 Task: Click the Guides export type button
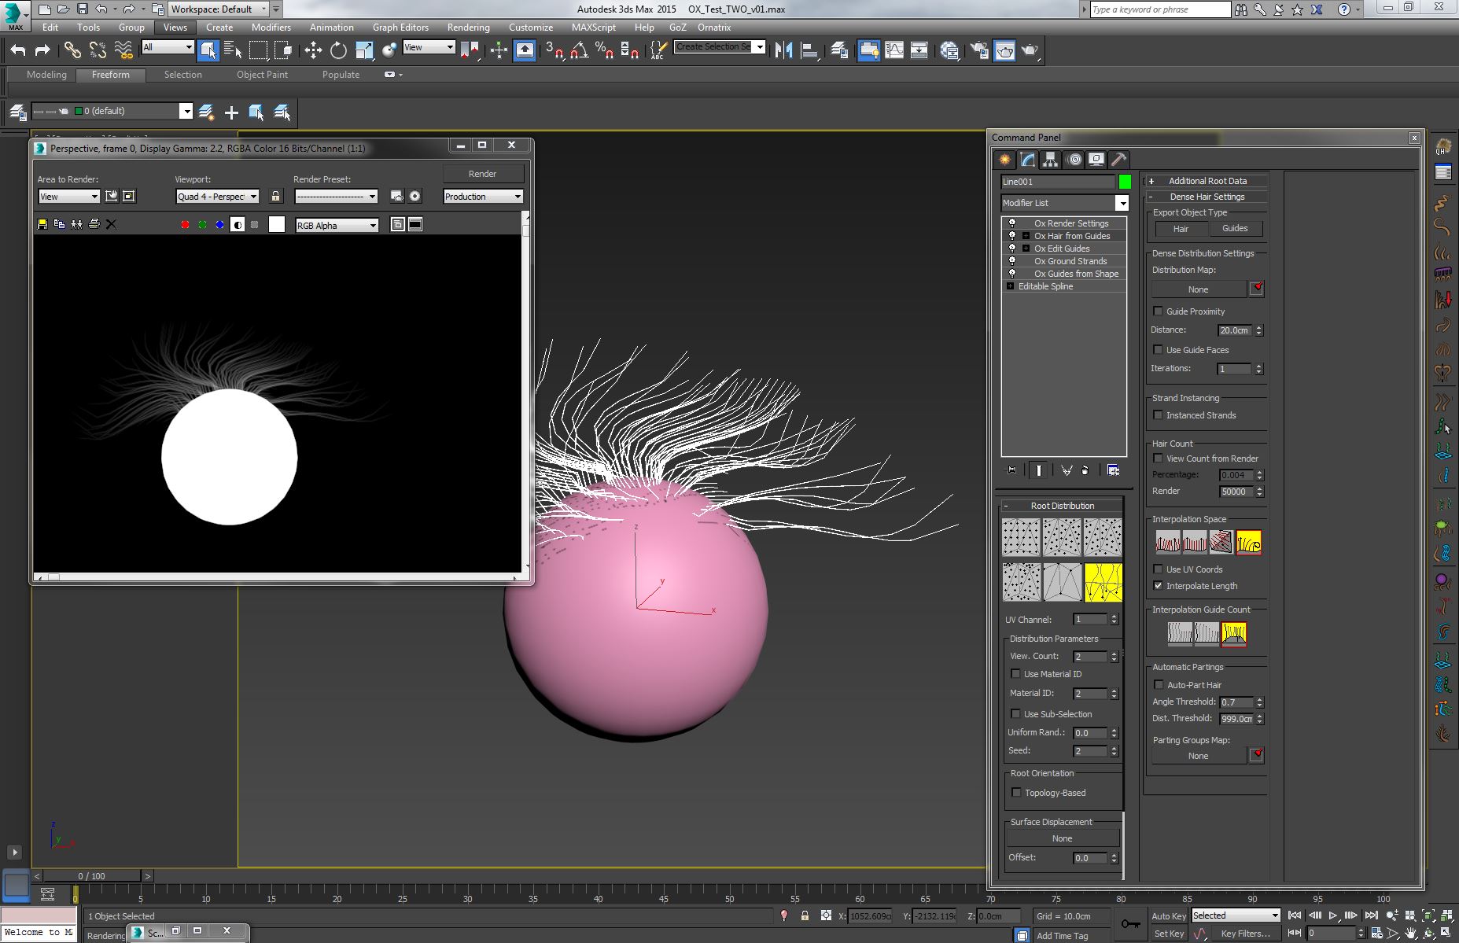[1234, 229]
